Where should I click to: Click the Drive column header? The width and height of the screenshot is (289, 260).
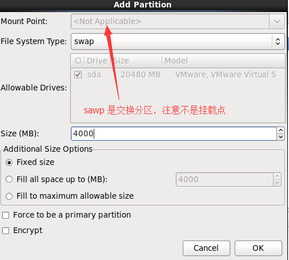[97, 61]
